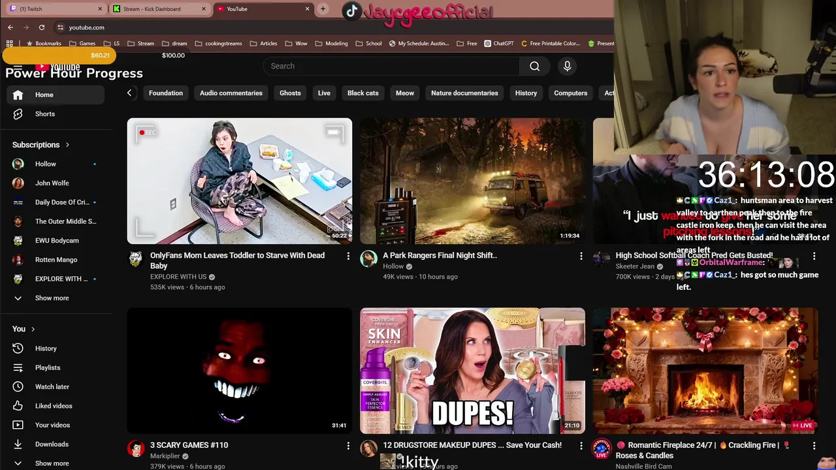The image size is (836, 470).
Task: Expand Subscriptions with Show more
Action: point(56,298)
